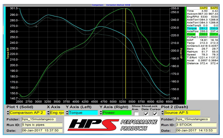The width and height of the screenshot is (223, 138).
Task: Toggle the Lock Cursor checkbox
Action: click(x=155, y=114)
